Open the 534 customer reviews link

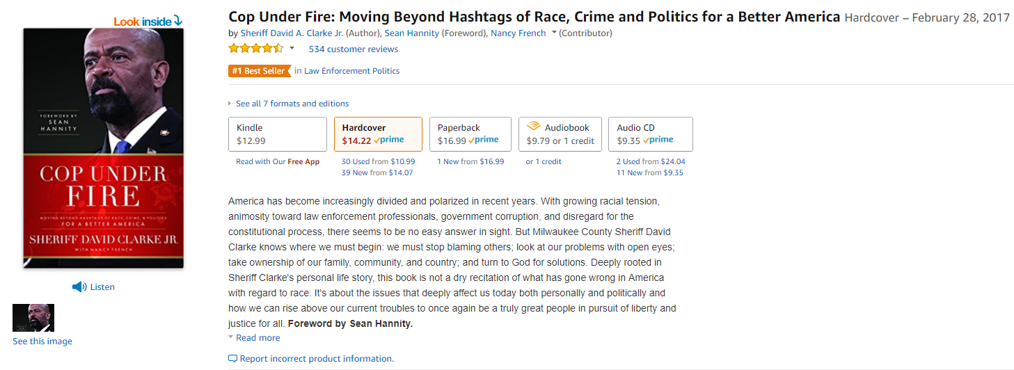(x=354, y=49)
